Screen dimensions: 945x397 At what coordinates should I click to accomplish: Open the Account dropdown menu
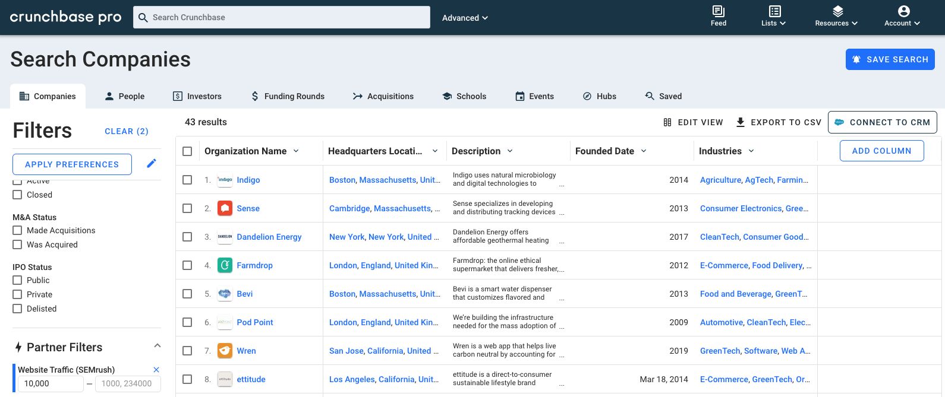click(x=902, y=23)
